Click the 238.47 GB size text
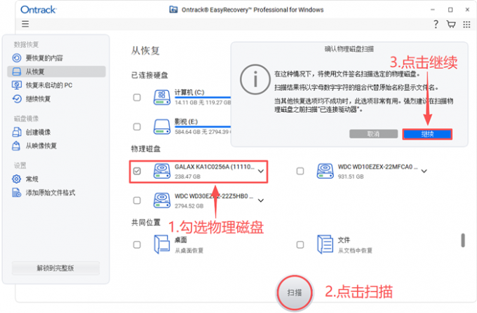This screenshot has width=477, height=313. [187, 176]
